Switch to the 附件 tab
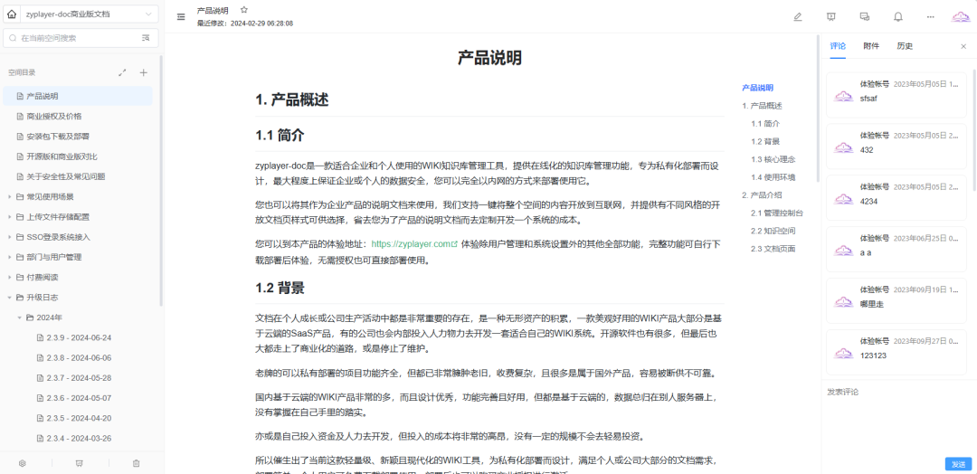Screen dimensions: 977x474 tap(871, 46)
